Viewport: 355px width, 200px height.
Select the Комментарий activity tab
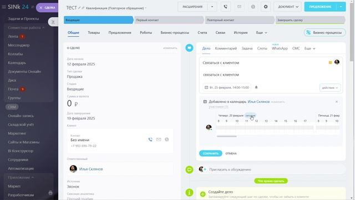tap(226, 48)
